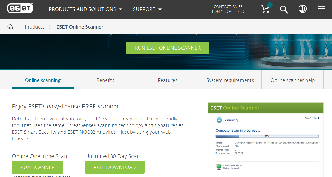Click 'Computer scan in progress...' text
332x177 pixels.
[238, 131]
